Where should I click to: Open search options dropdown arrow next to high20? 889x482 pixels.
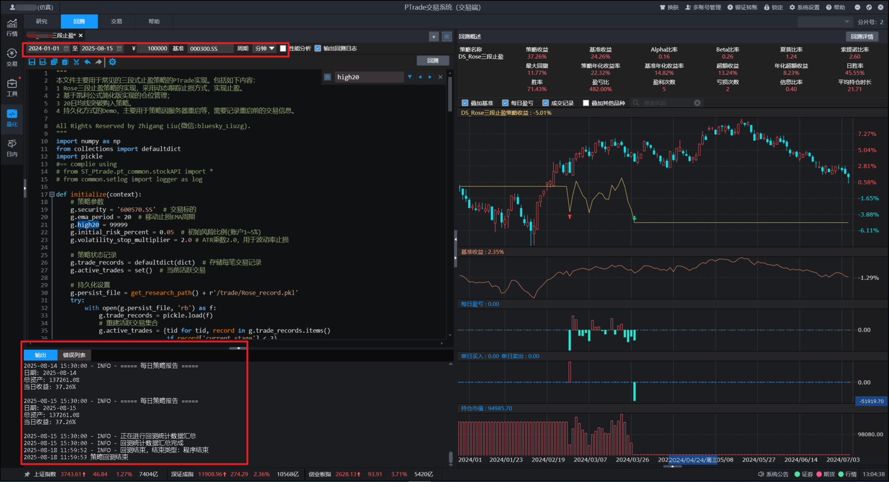tap(410, 77)
